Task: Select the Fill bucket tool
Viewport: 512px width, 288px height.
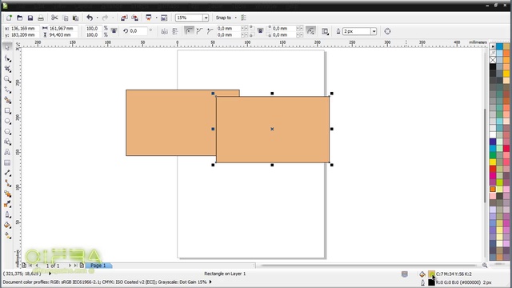Action: 7,226
